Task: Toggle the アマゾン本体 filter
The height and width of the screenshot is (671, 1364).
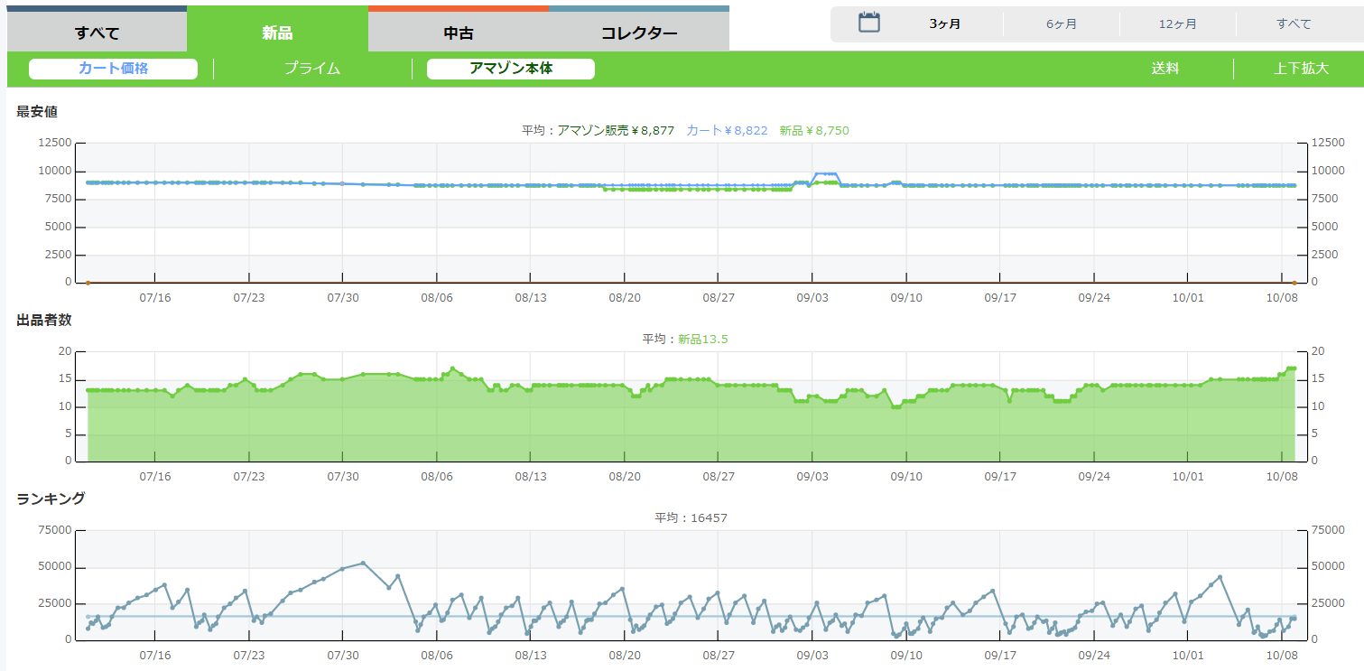Action: coord(510,69)
